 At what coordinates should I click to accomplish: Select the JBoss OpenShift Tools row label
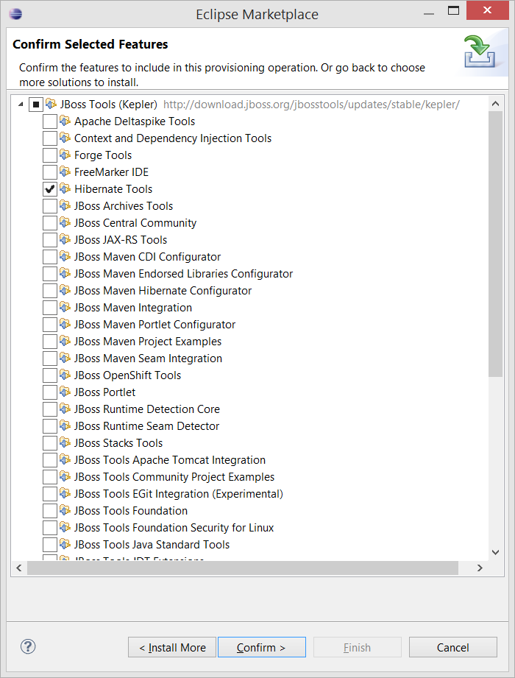[127, 375]
